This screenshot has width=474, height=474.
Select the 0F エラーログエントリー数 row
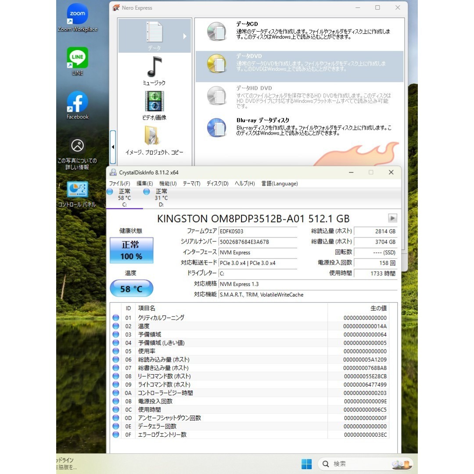(x=250, y=434)
